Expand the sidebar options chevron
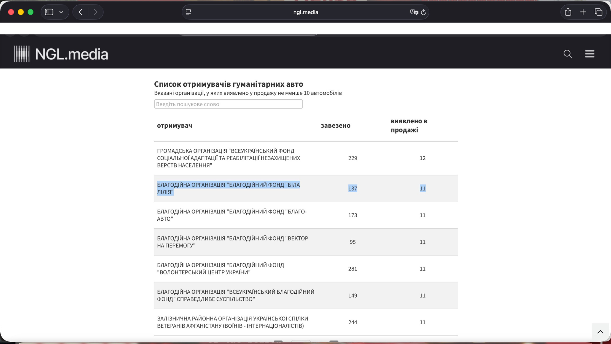The height and width of the screenshot is (344, 611). click(x=62, y=12)
